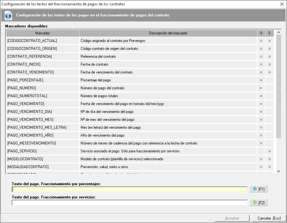Viewport: 287px width, 223px height.
Task: Click % indicator for PAGO_PORCENTAJE row
Action: [261, 80]
